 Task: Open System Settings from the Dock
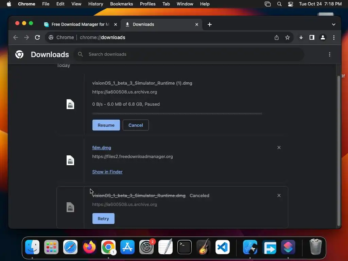[x=146, y=247]
